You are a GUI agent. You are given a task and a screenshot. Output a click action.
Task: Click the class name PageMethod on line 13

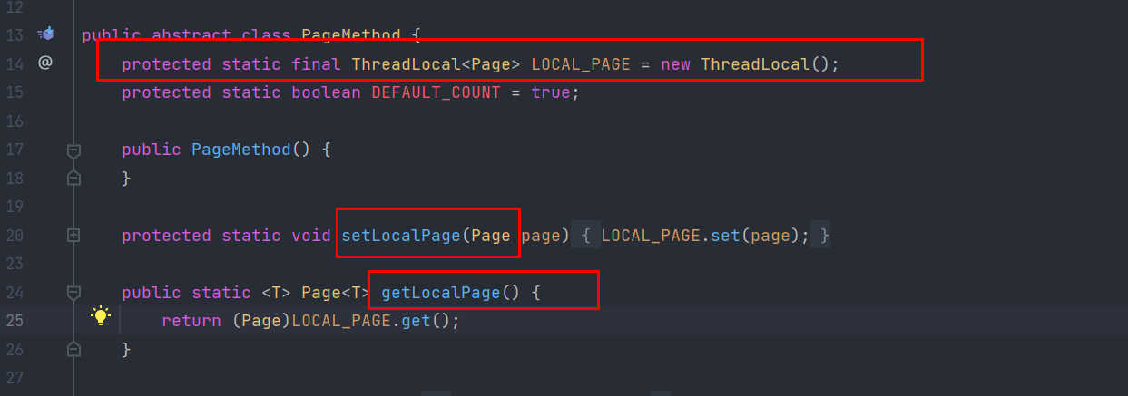click(x=350, y=35)
